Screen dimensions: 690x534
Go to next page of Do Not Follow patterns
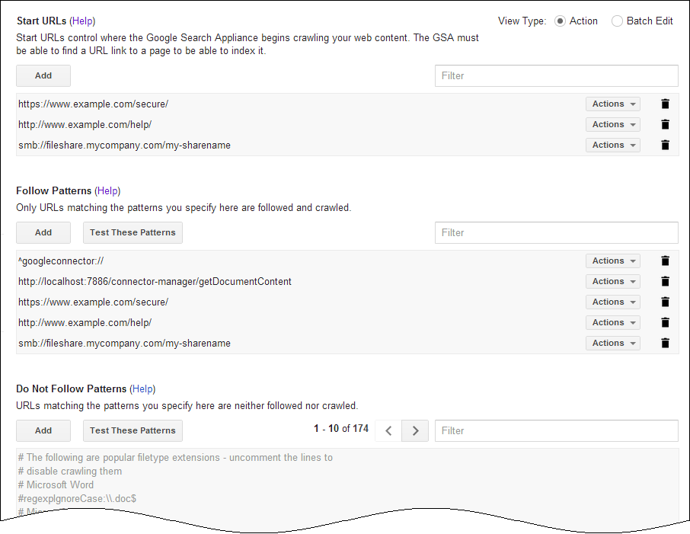pos(415,430)
